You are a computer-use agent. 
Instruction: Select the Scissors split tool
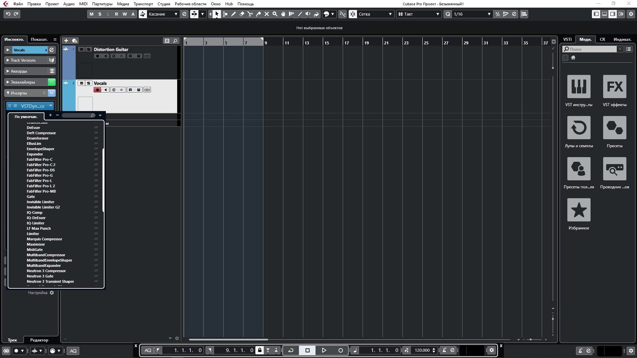coord(250,14)
